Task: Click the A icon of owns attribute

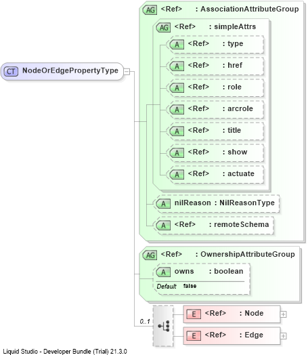Action: 163,272
